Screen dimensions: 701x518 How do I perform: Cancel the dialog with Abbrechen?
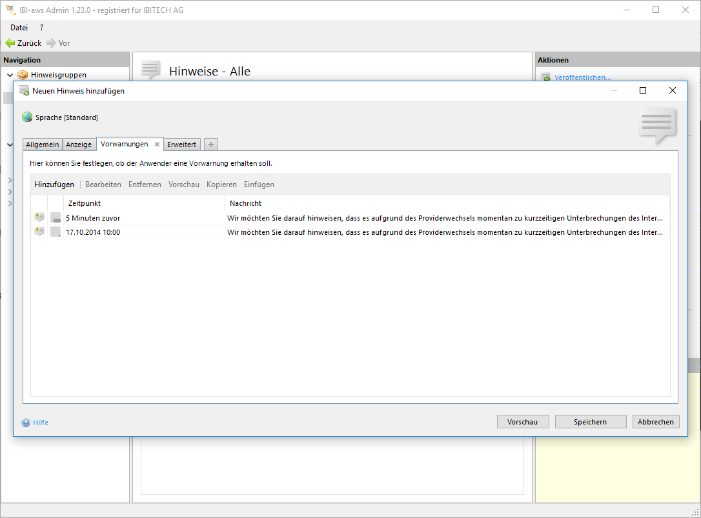[x=655, y=422]
